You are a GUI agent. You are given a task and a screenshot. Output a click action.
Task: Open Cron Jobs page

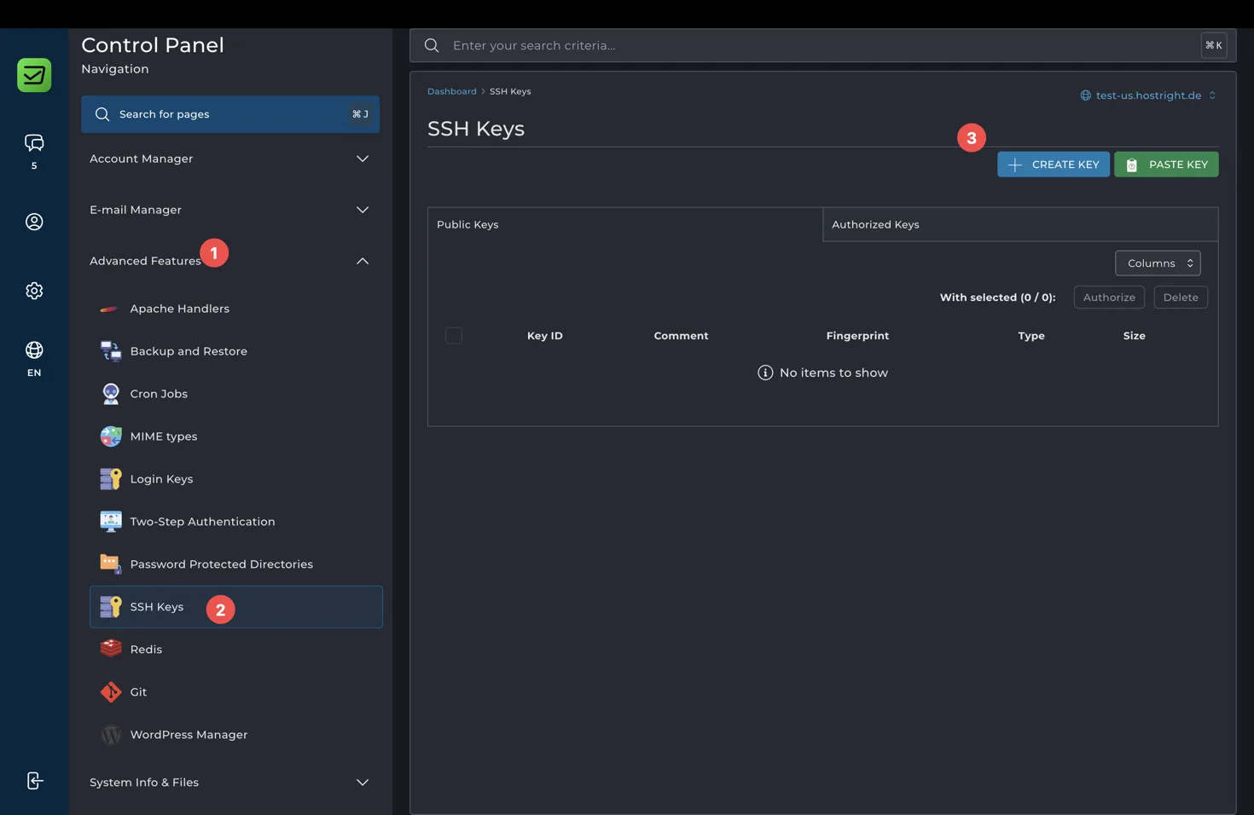point(236,394)
